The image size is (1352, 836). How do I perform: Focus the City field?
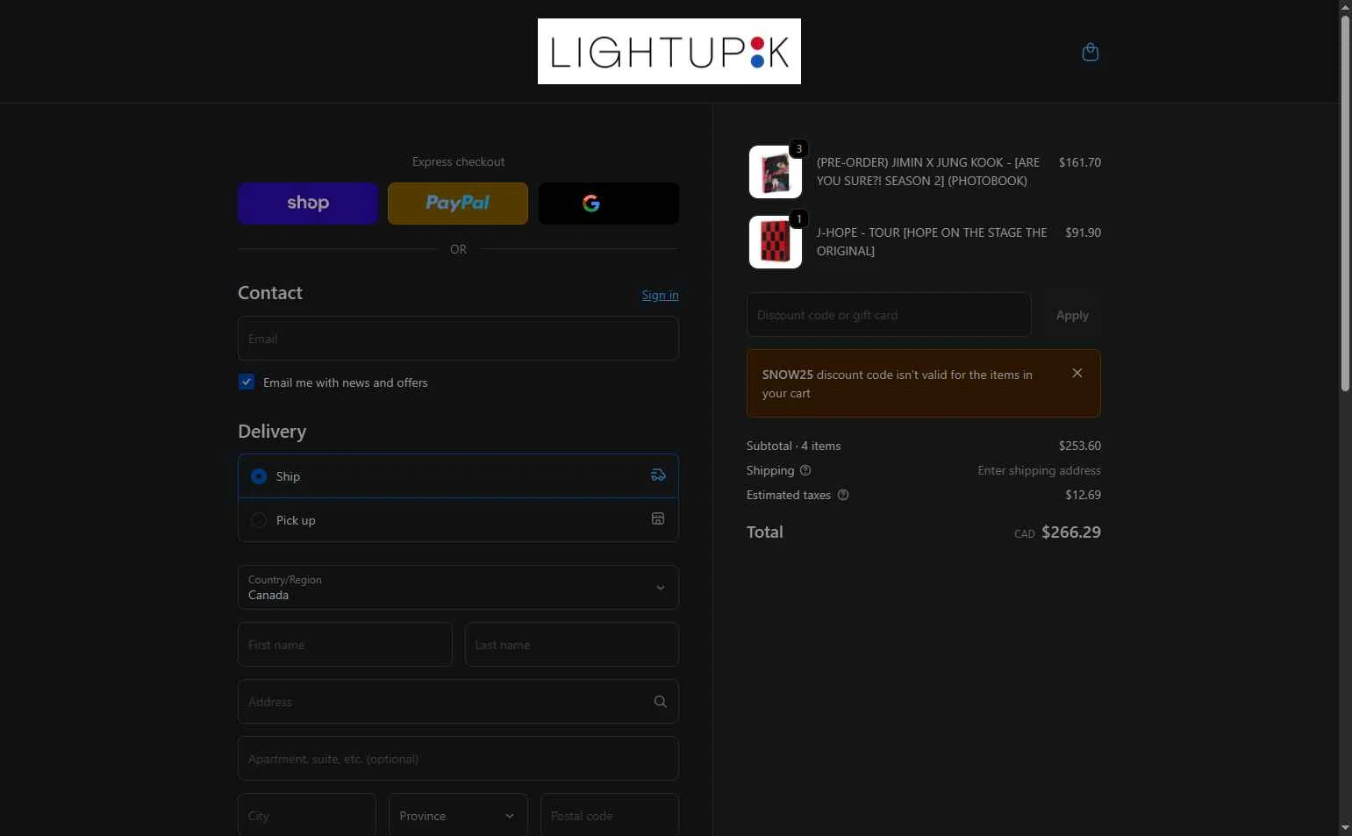307,816
